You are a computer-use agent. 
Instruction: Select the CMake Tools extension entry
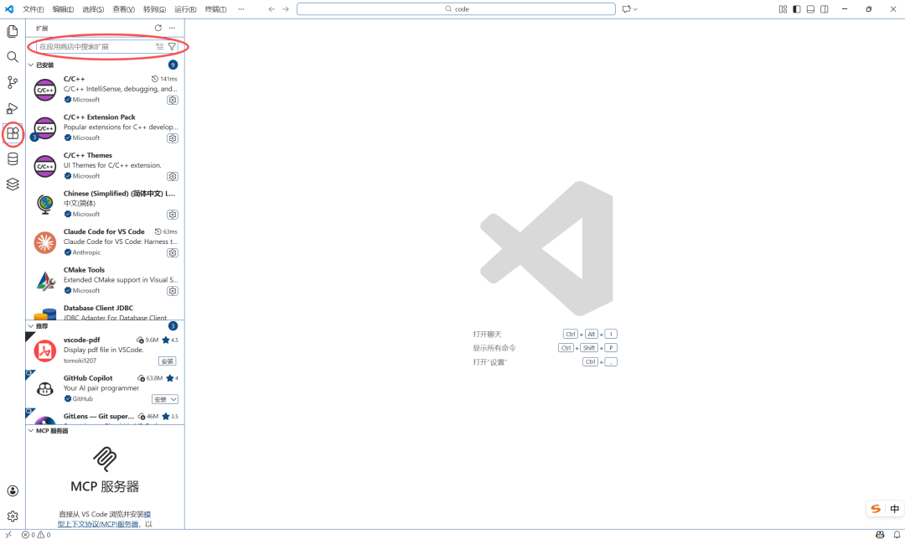pos(105,280)
